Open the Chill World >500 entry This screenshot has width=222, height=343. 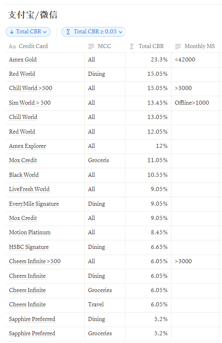pyautogui.click(x=31, y=88)
